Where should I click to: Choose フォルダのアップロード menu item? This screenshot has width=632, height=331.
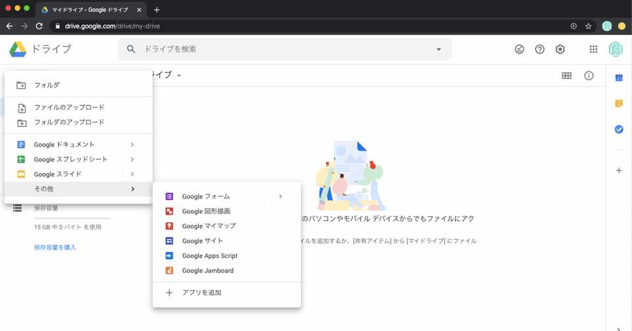78,122
